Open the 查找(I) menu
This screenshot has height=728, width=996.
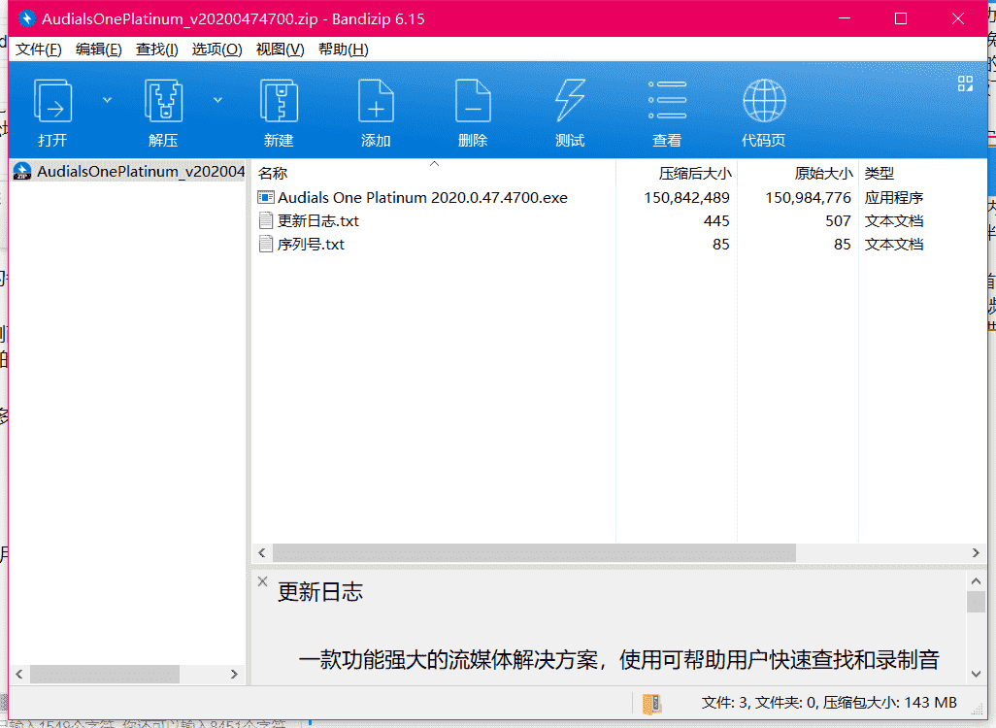(x=157, y=50)
